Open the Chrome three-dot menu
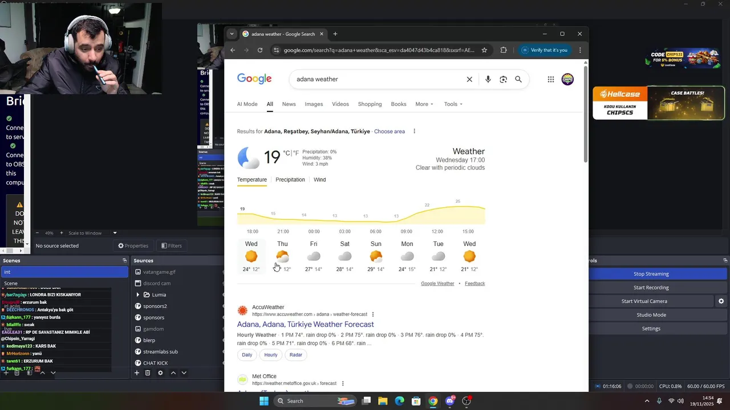 pos(580,50)
